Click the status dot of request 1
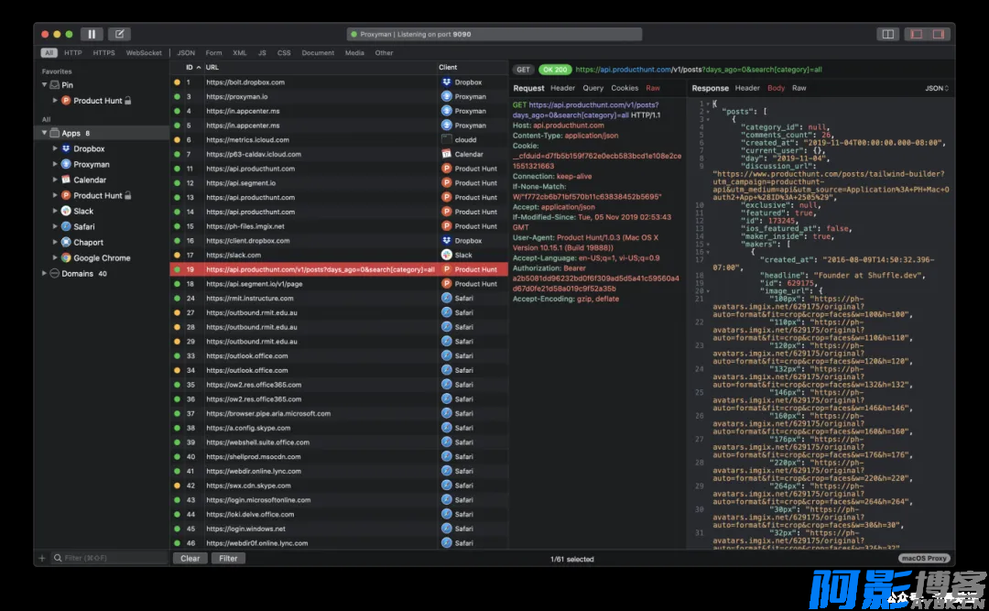 pyautogui.click(x=177, y=82)
